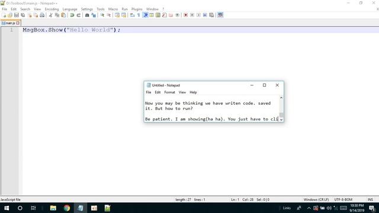This screenshot has width=379, height=213.
Task: Open Chrome from the taskbar
Action: pyautogui.click(x=67, y=208)
